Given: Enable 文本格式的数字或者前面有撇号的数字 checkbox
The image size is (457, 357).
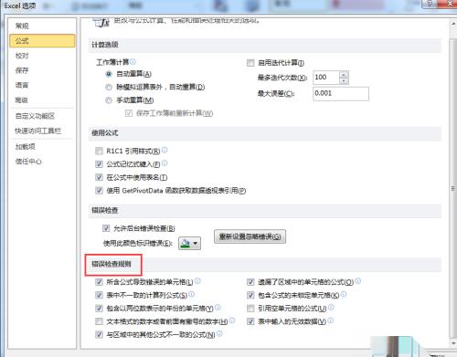Looking at the screenshot, I should point(99,321).
